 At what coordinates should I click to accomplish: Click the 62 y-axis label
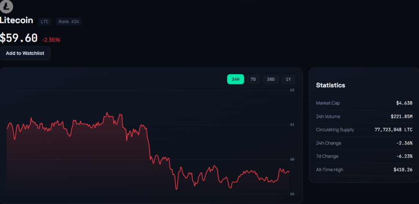[292, 90]
